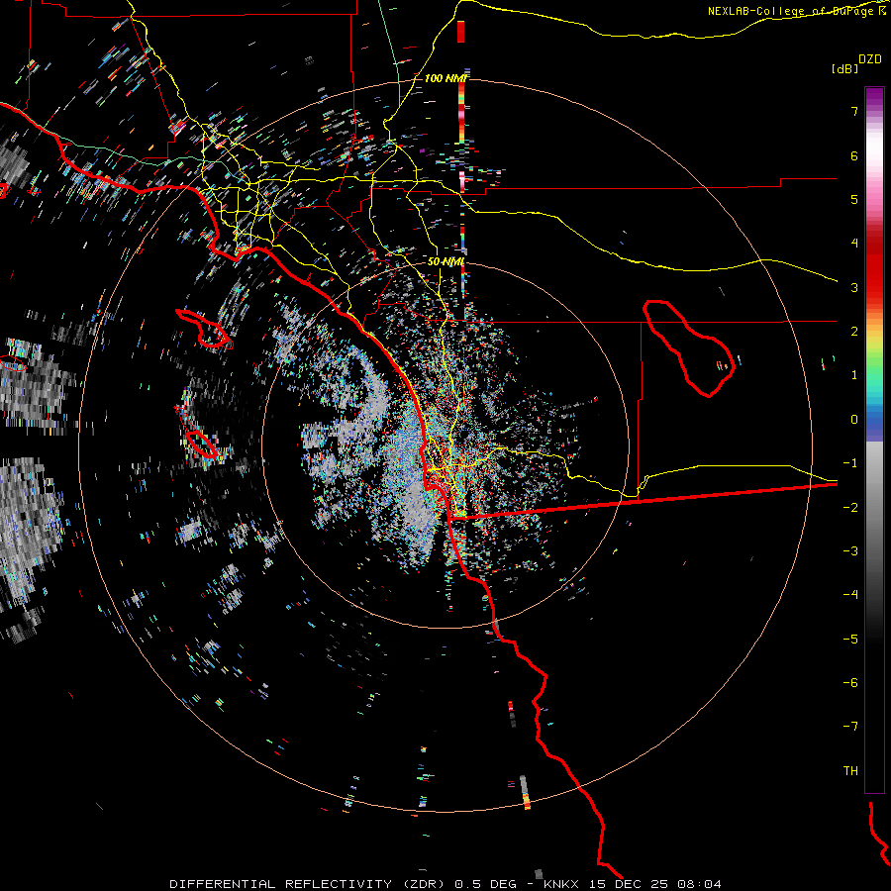Select the -4 dB scale value
The width and height of the screenshot is (891, 891).
click(850, 595)
